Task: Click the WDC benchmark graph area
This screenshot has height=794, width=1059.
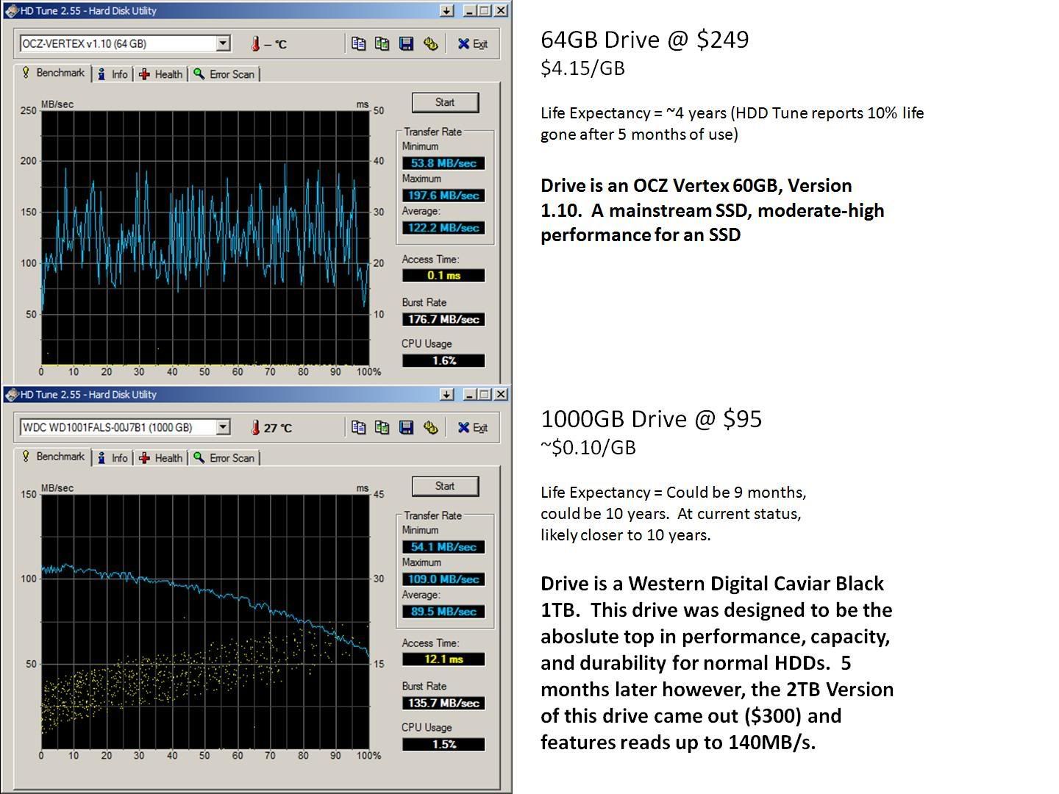Action: point(205,621)
